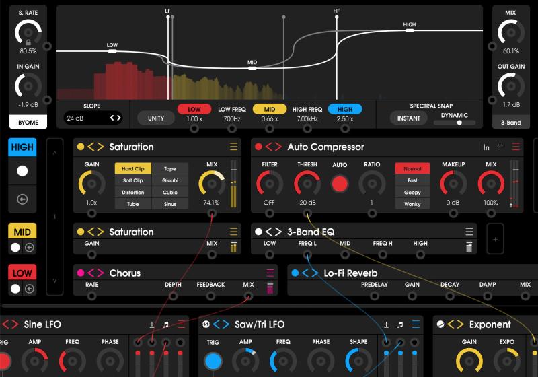The height and width of the screenshot is (377, 538).
Task: Click the next arrow on the Lo-Fi Reverb header
Action: pos(315,273)
